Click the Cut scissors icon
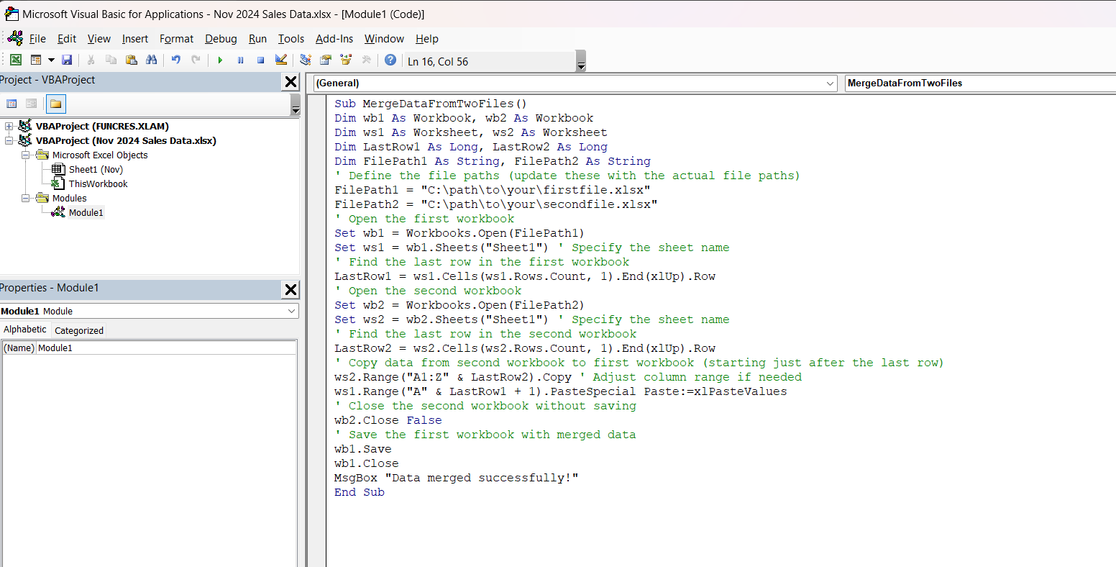Viewport: 1116px width, 567px height. (91, 60)
